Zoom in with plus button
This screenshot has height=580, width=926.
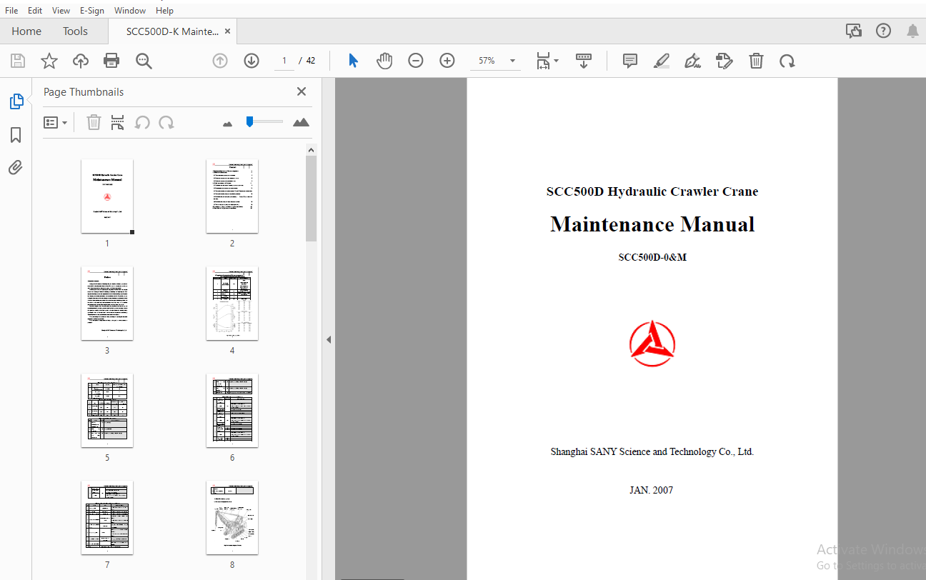click(x=447, y=61)
